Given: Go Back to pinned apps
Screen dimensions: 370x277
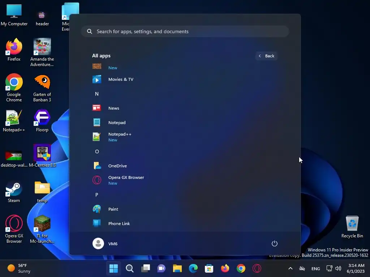Looking at the screenshot, I should tap(266, 56).
